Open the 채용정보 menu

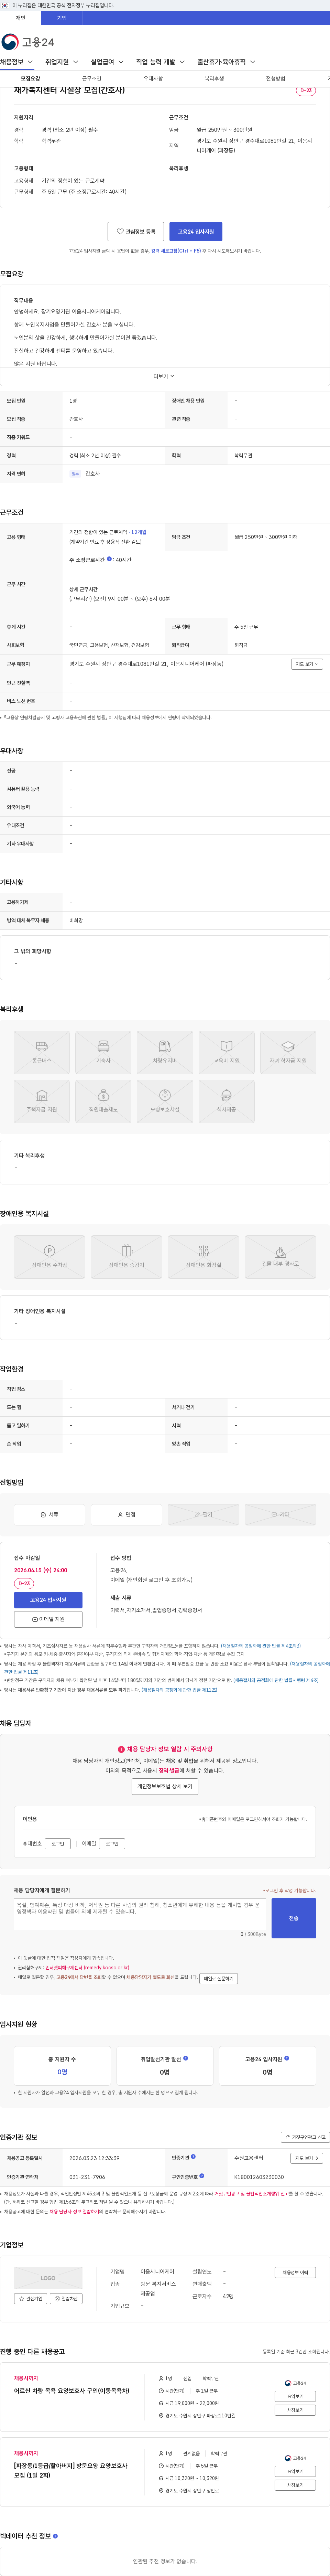tap(16, 62)
